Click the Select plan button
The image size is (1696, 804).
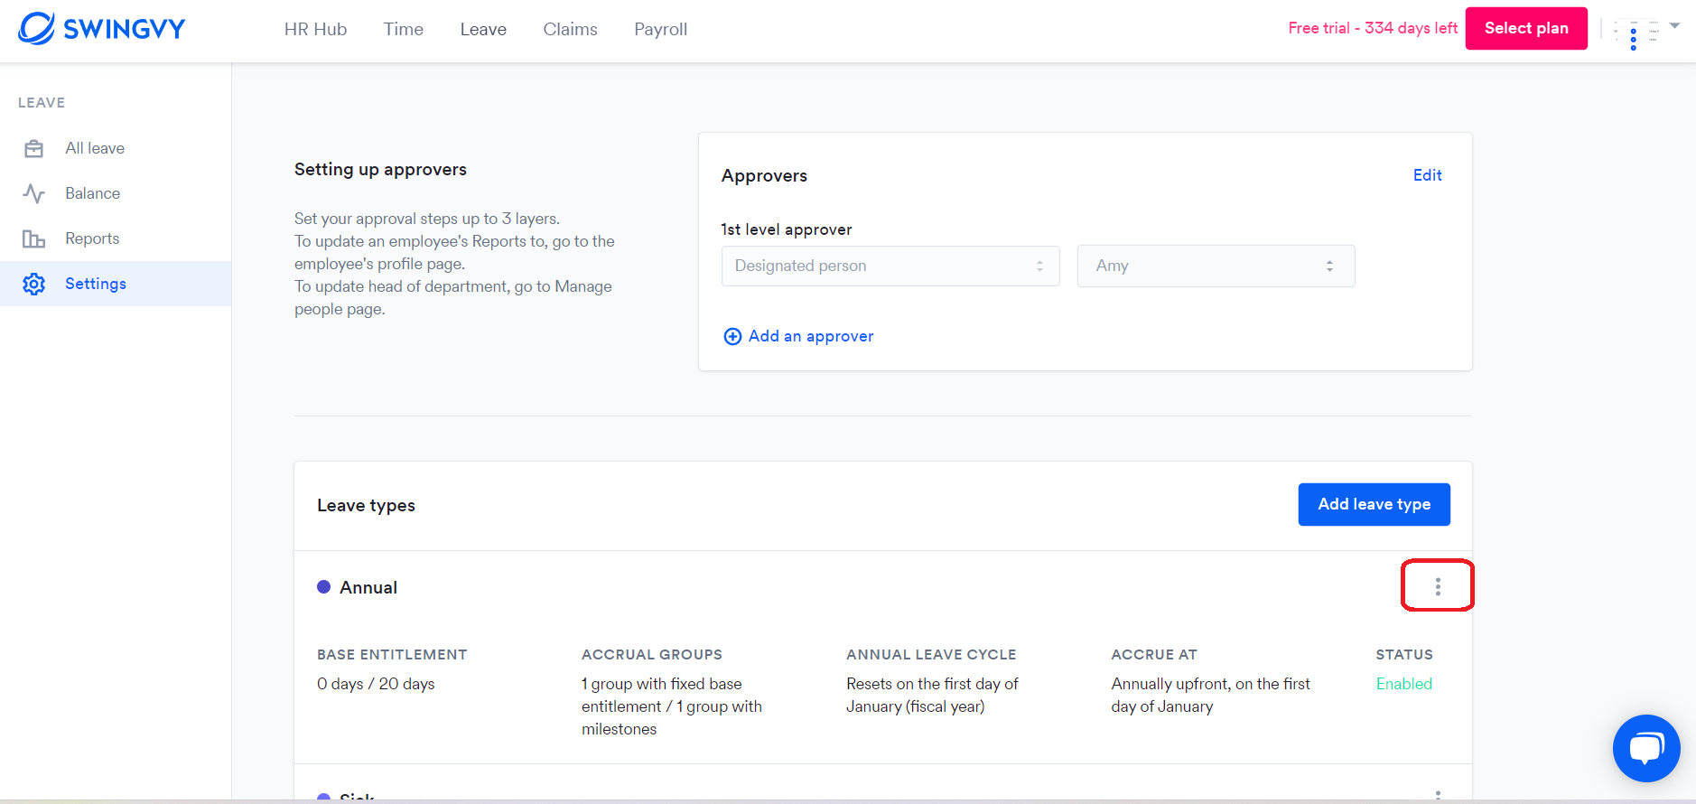tap(1526, 28)
